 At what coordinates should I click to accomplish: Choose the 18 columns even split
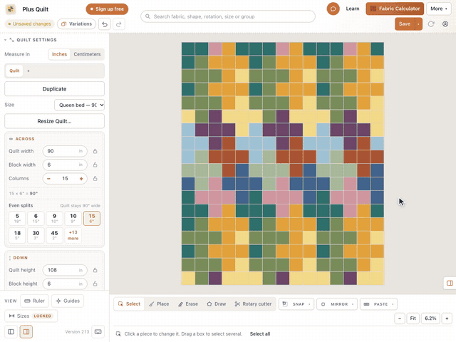click(17, 235)
